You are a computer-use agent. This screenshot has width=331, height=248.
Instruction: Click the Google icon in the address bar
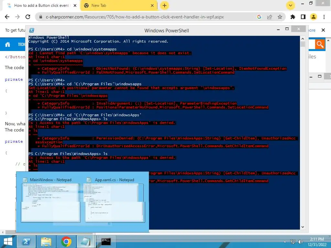pos(259,17)
